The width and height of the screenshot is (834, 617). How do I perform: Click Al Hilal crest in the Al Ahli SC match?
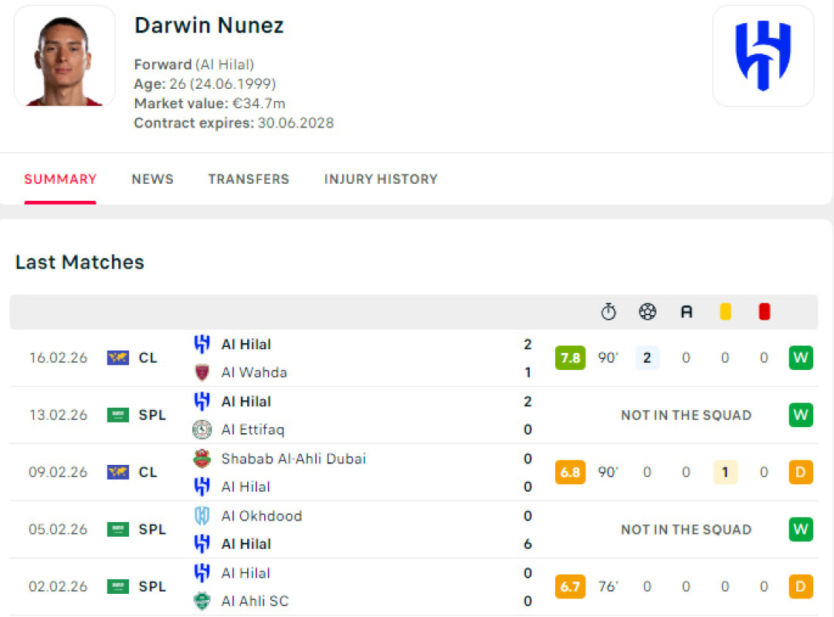click(x=202, y=573)
